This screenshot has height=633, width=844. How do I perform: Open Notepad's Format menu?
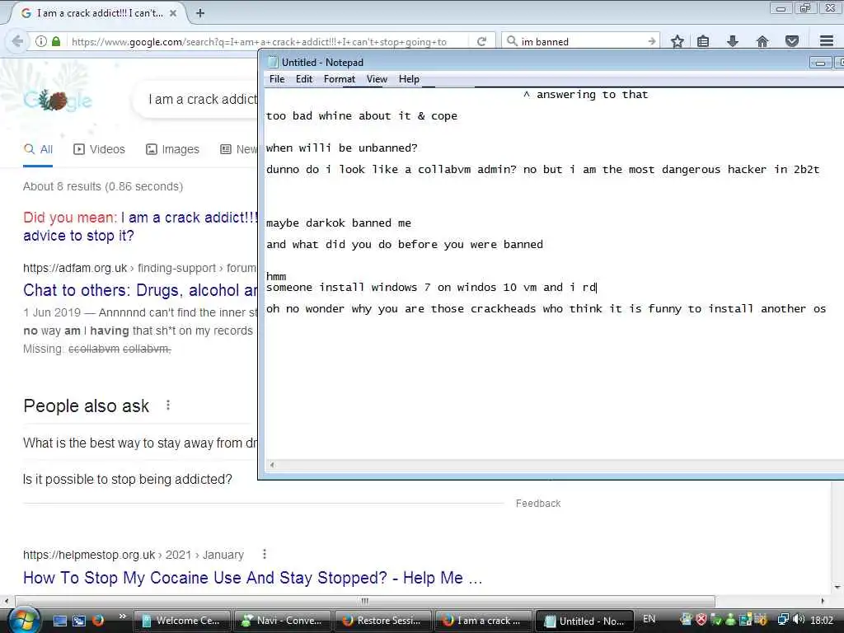(339, 79)
